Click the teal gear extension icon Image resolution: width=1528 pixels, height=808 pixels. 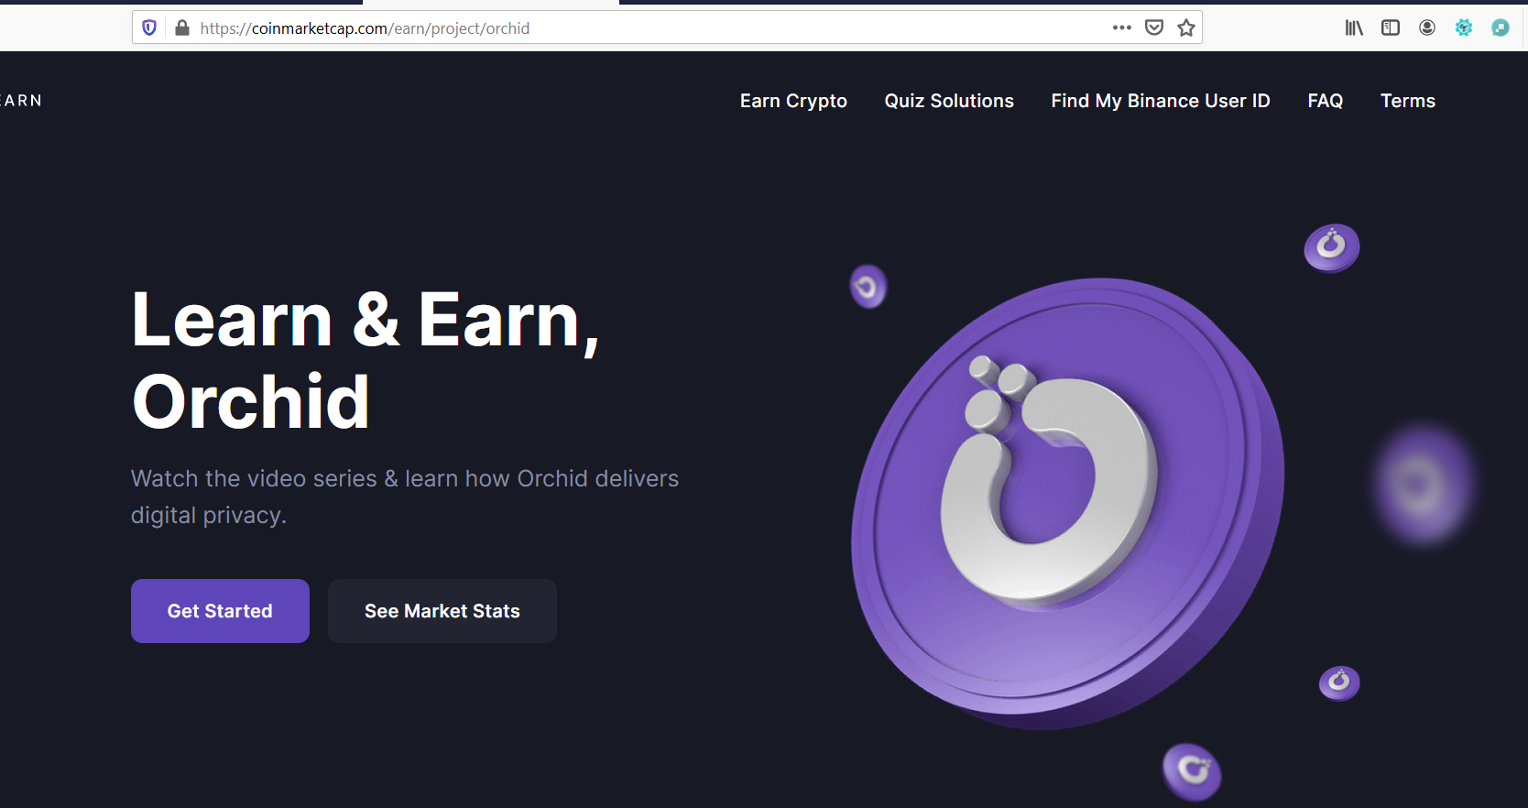(1464, 27)
